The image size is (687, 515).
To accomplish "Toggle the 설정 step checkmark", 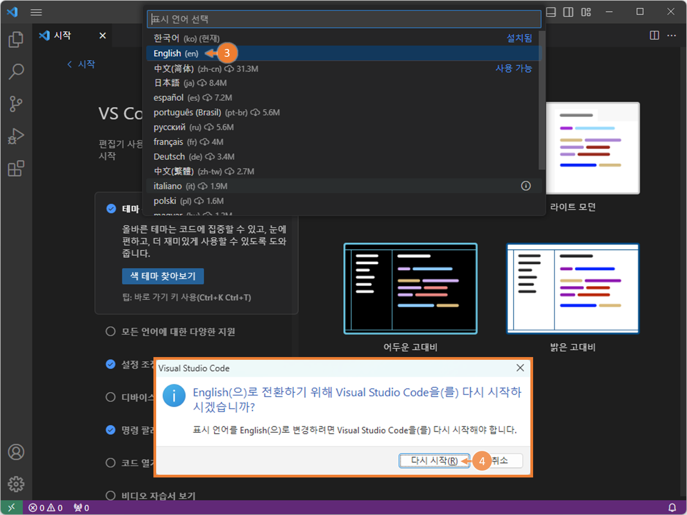I will click(x=110, y=364).
